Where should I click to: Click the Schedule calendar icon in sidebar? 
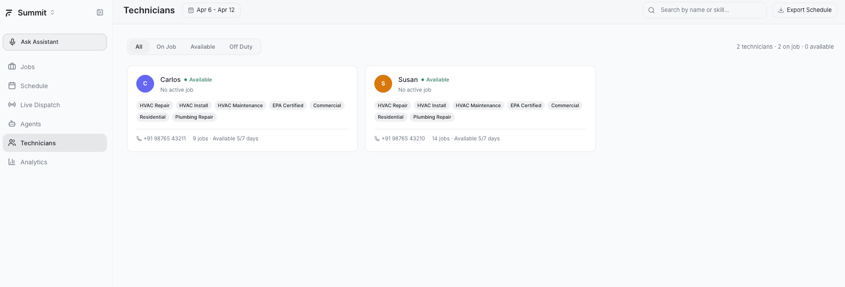coord(12,85)
